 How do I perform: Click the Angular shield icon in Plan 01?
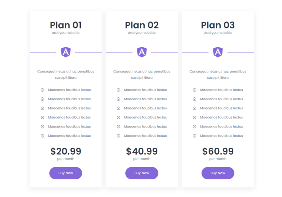tap(66, 52)
